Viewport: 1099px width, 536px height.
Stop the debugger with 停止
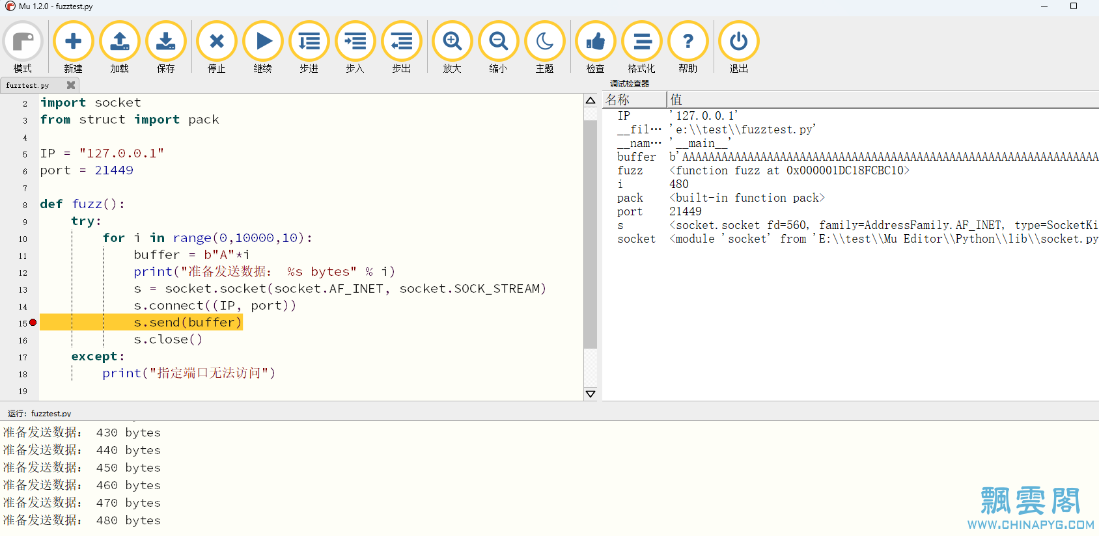[216, 47]
